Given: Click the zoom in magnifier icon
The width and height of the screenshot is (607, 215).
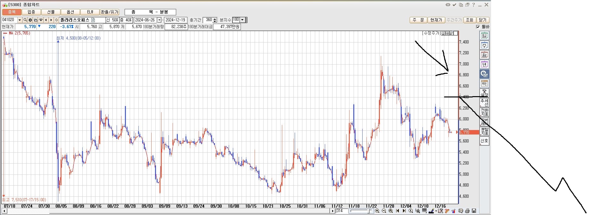Looking at the screenshot, I should 377,211.
